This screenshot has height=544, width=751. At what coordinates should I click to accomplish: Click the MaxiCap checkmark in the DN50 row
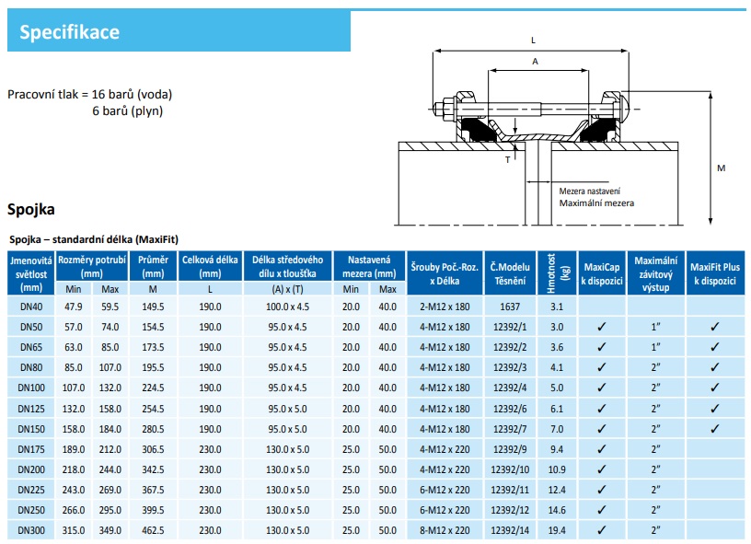[x=601, y=327]
